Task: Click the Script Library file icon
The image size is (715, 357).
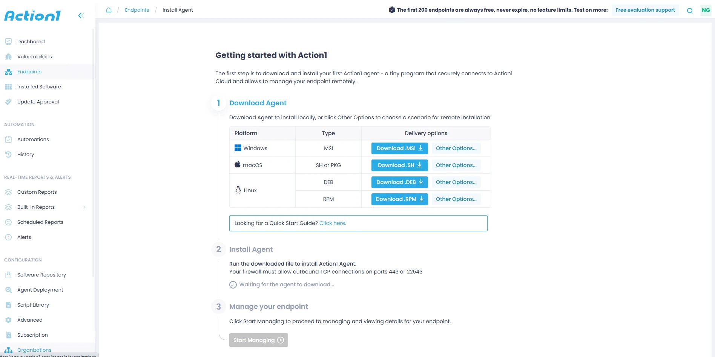Action: pyautogui.click(x=8, y=305)
